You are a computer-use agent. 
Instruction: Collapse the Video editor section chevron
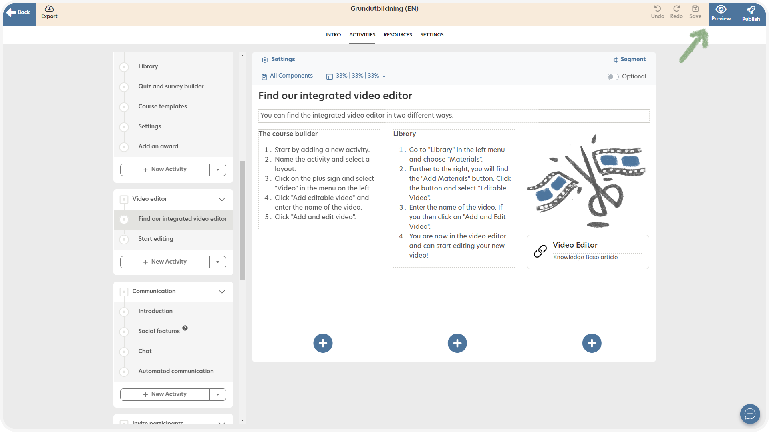pyautogui.click(x=222, y=199)
